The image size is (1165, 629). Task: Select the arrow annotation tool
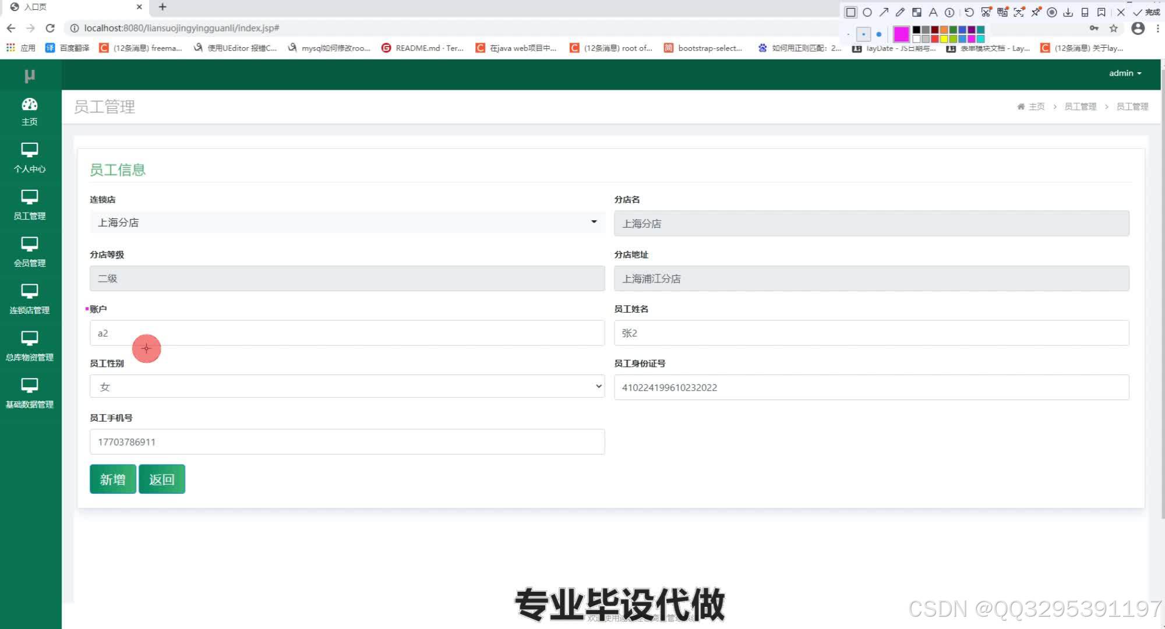point(884,12)
